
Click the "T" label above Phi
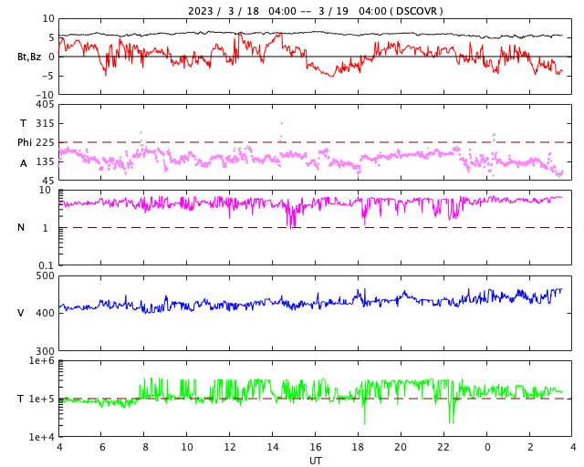[x=23, y=123]
